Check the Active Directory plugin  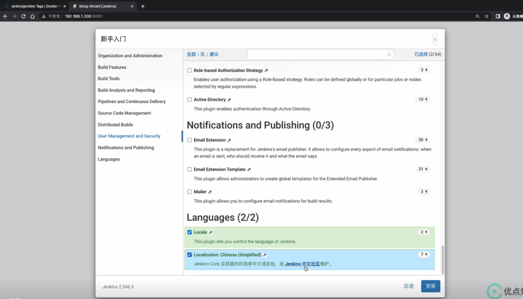pyautogui.click(x=190, y=100)
